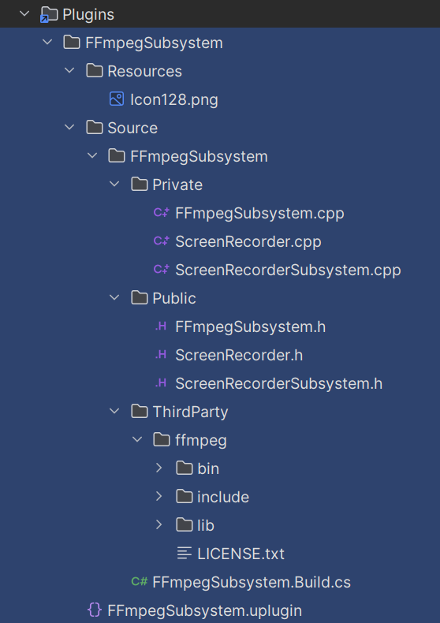Select the Resources folder label
The image size is (440, 623).
(x=144, y=72)
